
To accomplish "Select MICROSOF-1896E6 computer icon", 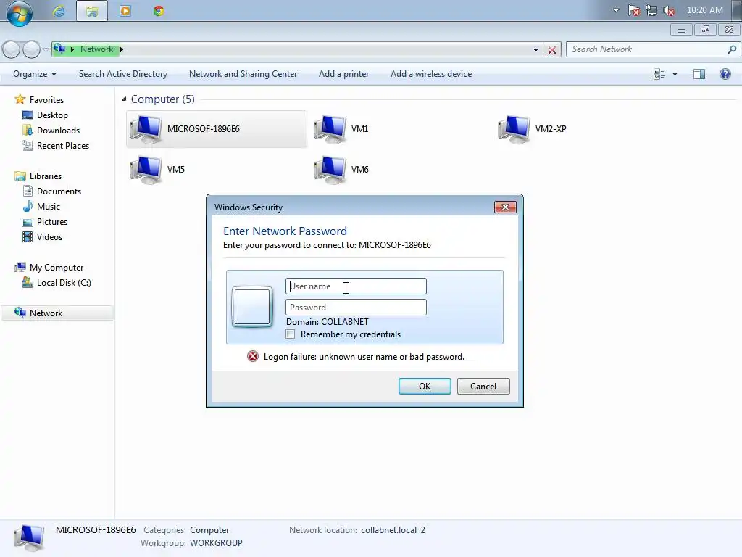I will [x=146, y=129].
